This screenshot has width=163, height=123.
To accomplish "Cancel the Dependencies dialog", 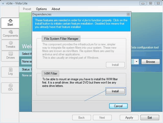I will coord(118,106).
